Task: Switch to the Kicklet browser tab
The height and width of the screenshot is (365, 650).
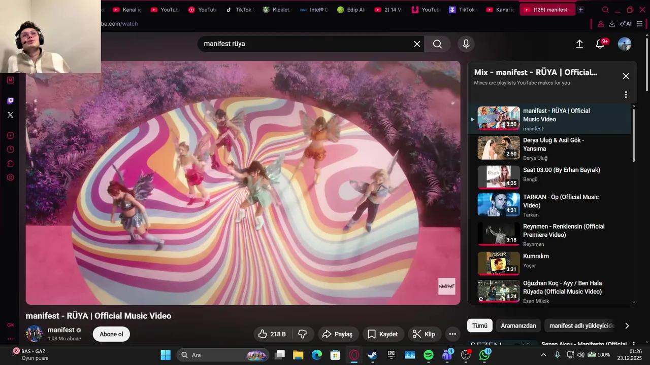Action: 277,10
